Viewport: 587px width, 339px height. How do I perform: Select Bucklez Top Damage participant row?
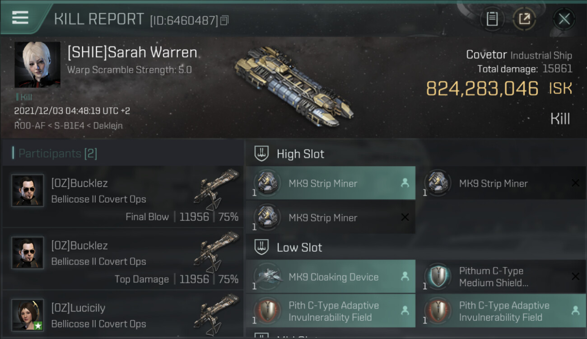pos(123,259)
